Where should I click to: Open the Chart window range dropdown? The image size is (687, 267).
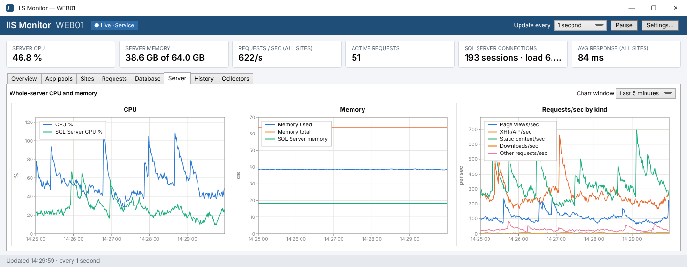click(x=645, y=93)
